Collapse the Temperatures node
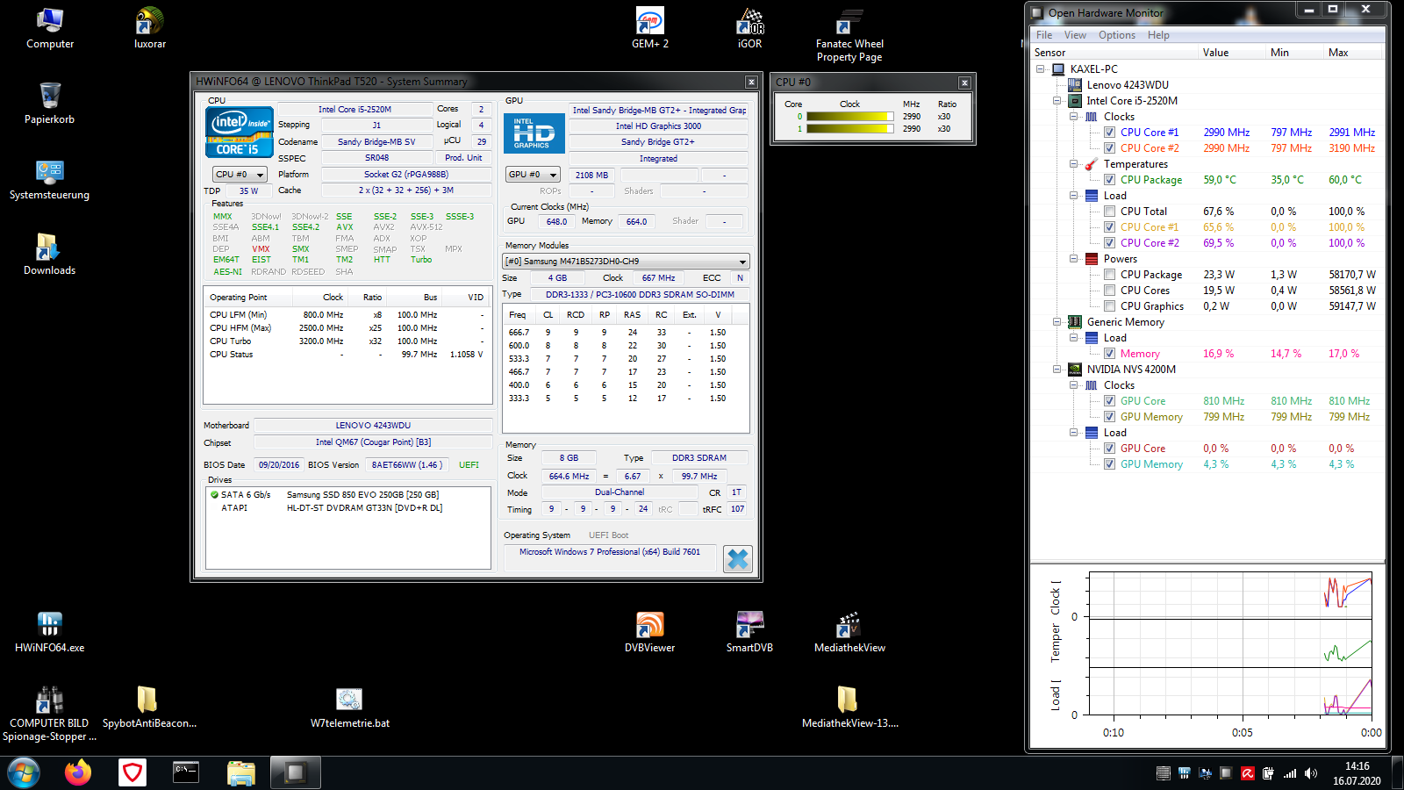 point(1074,164)
